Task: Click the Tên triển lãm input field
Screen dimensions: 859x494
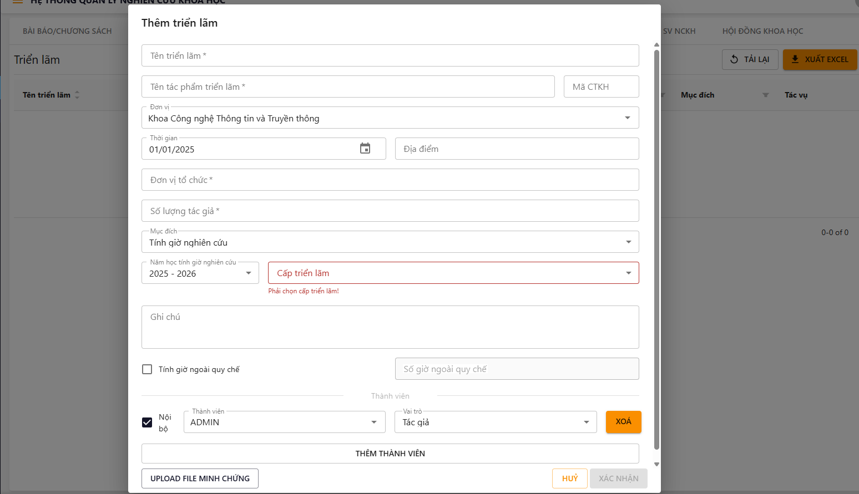Action: pos(390,56)
